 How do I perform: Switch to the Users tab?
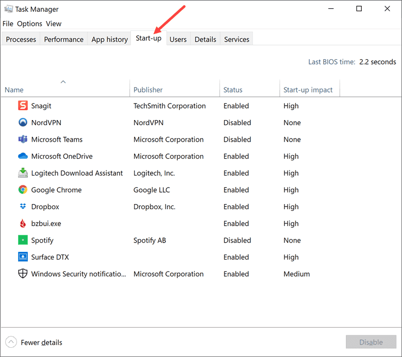(178, 39)
